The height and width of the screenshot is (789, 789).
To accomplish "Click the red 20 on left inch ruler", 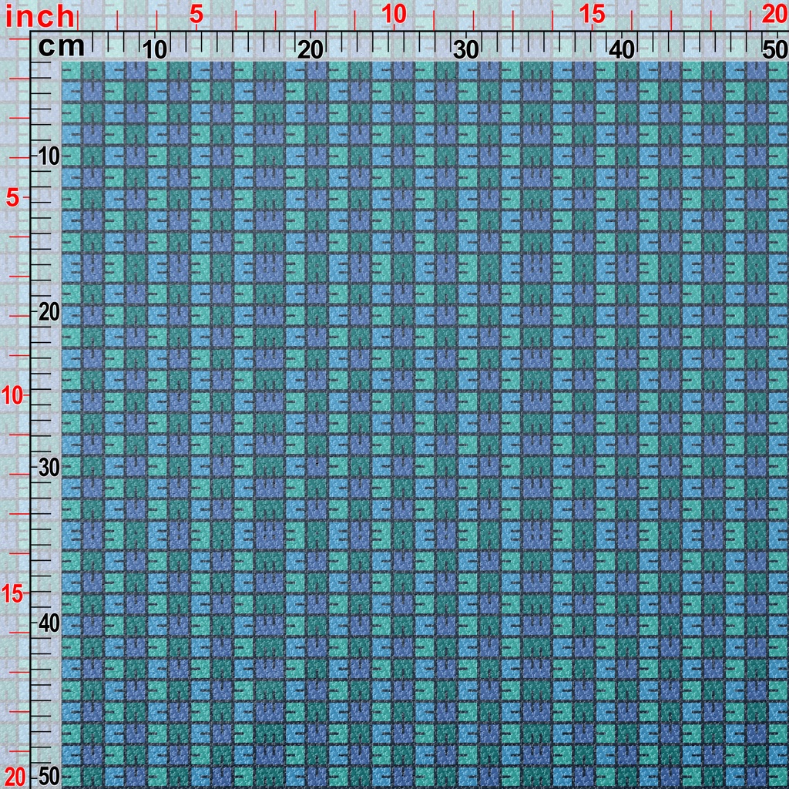I will 14,777.
